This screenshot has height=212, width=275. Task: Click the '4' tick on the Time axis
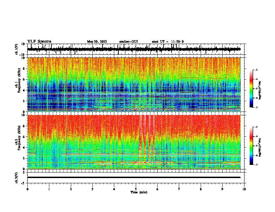point(114,189)
